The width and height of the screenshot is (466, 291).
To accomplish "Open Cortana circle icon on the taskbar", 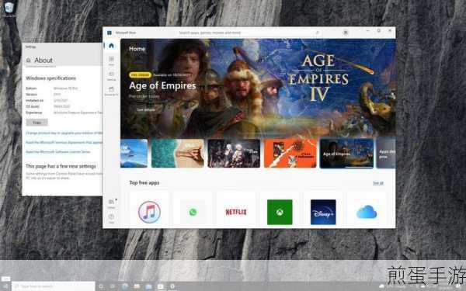I will click(x=101, y=286).
